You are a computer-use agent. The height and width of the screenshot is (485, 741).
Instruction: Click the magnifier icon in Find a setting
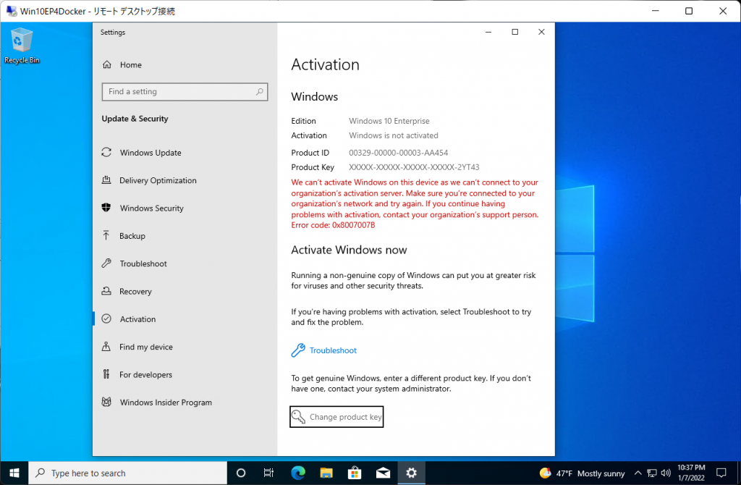pos(260,91)
